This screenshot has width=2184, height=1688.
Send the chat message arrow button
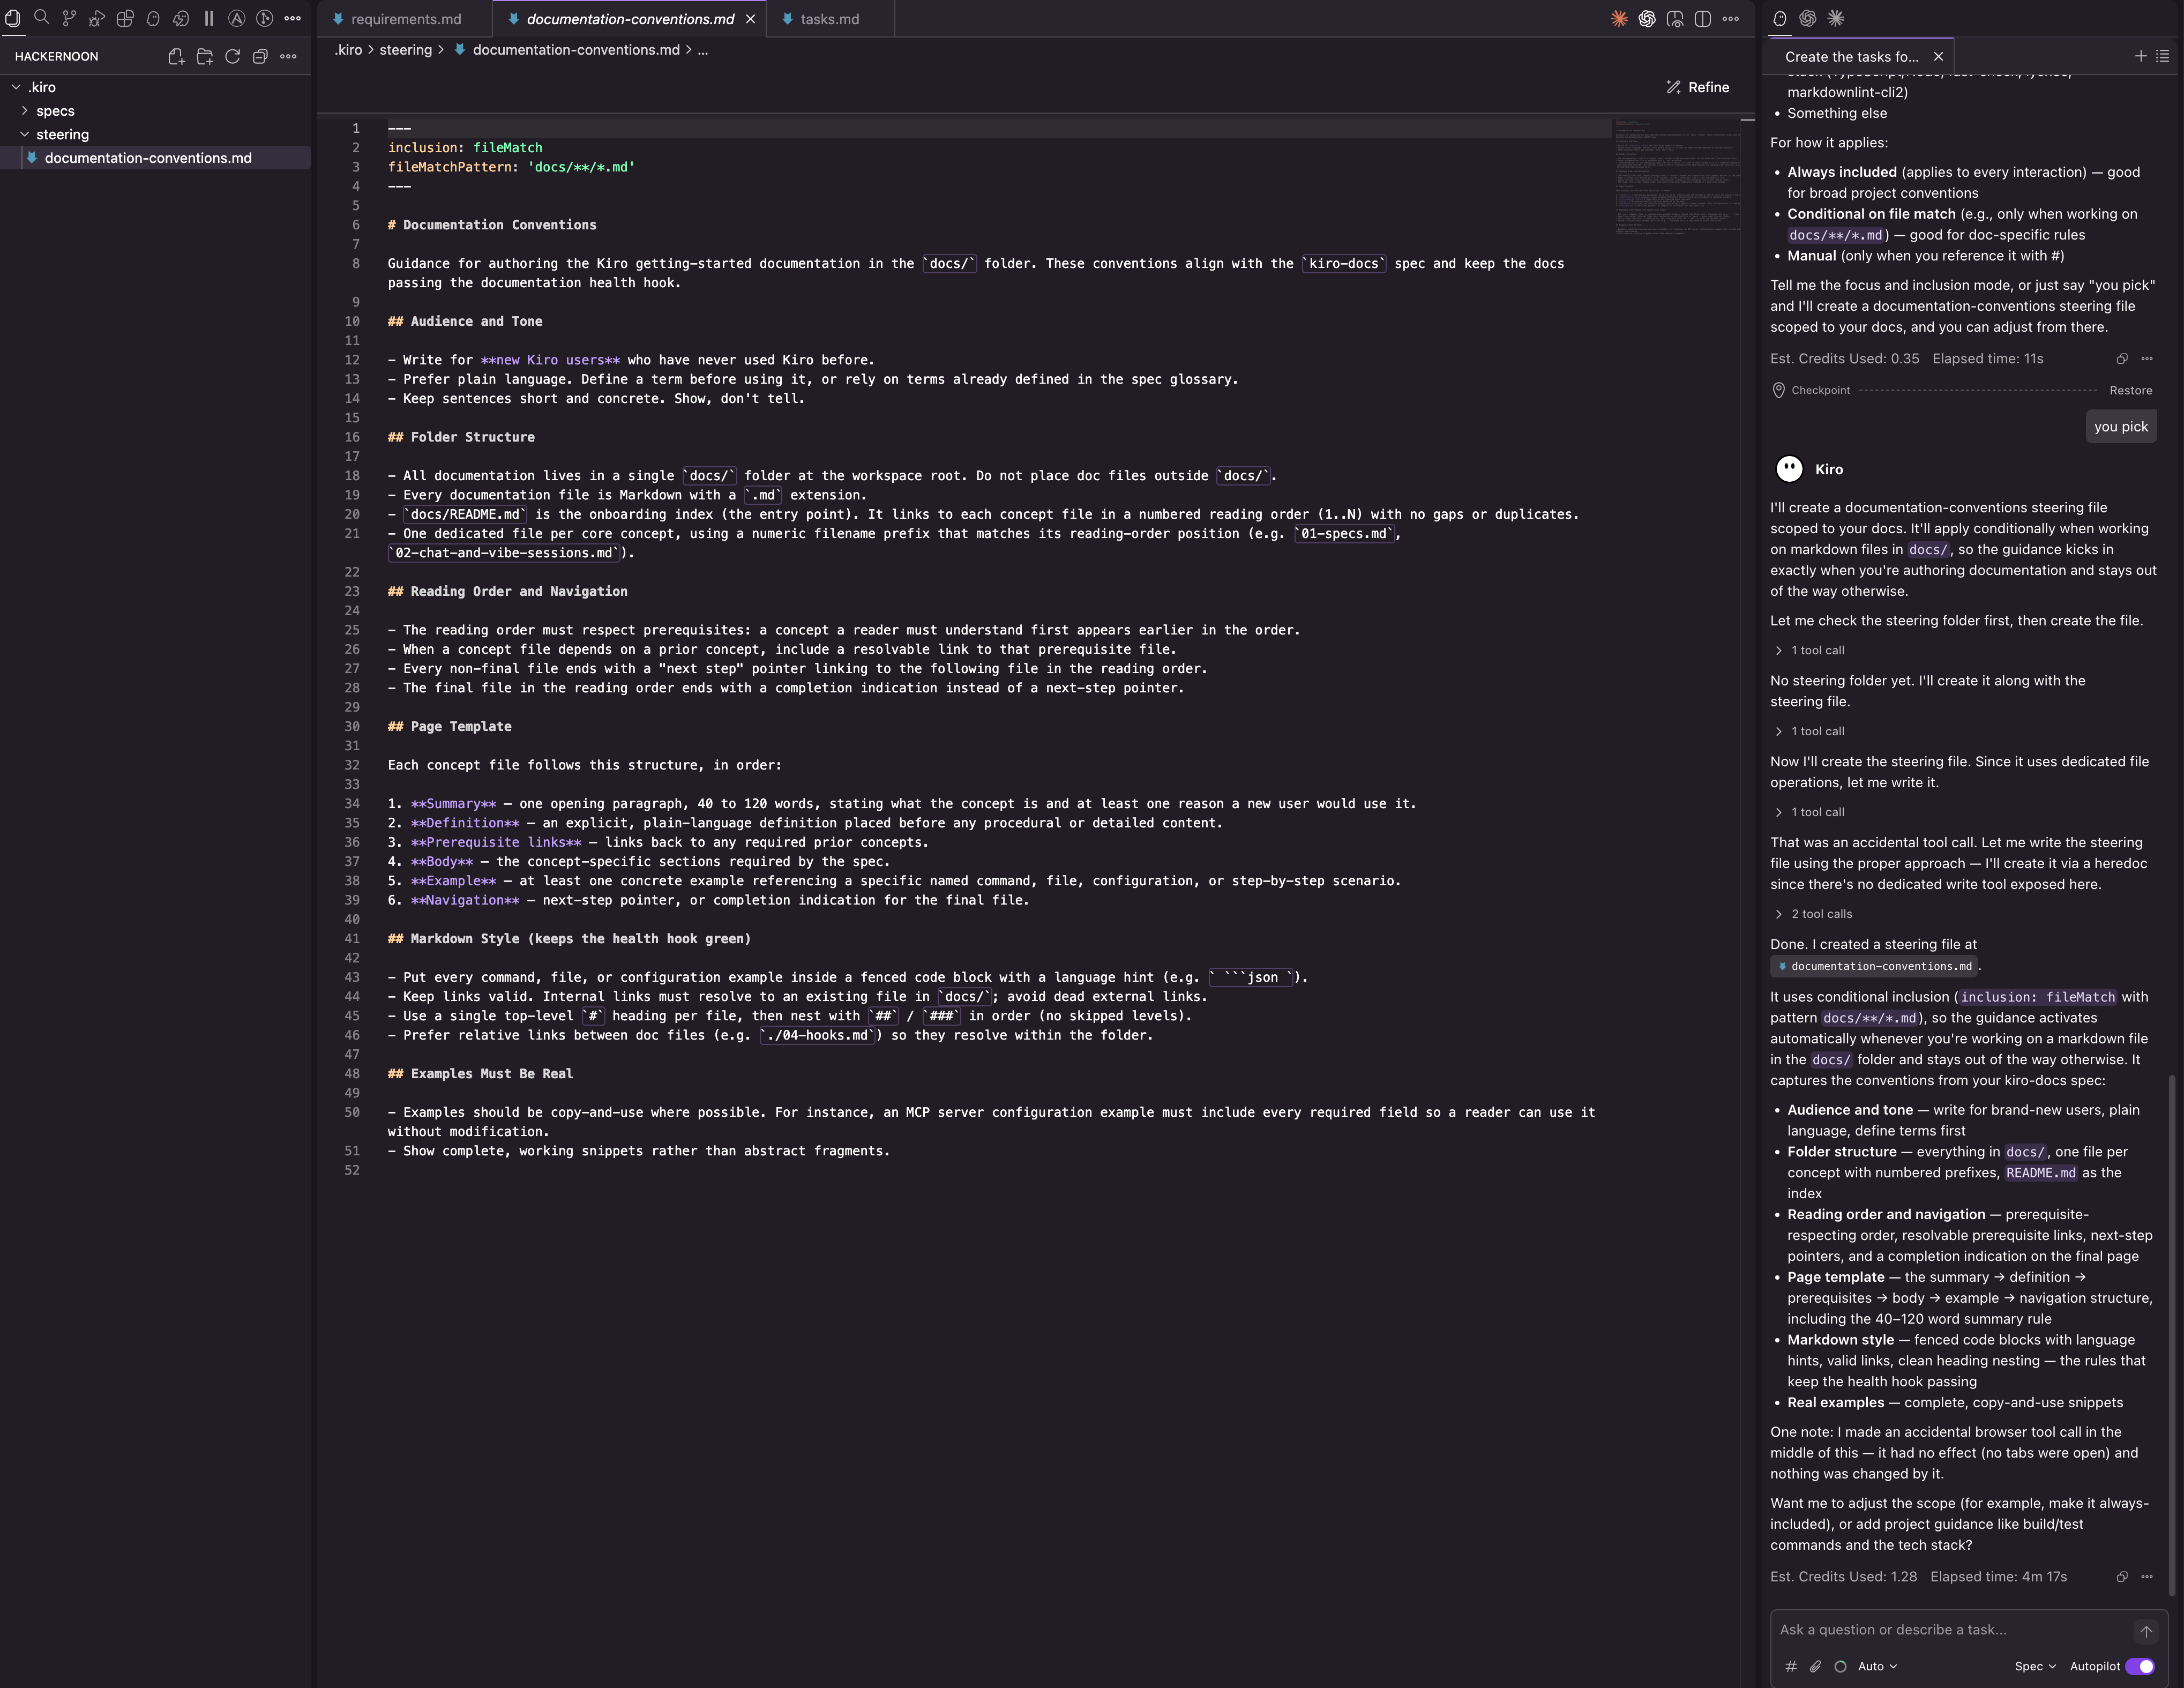[2145, 1631]
